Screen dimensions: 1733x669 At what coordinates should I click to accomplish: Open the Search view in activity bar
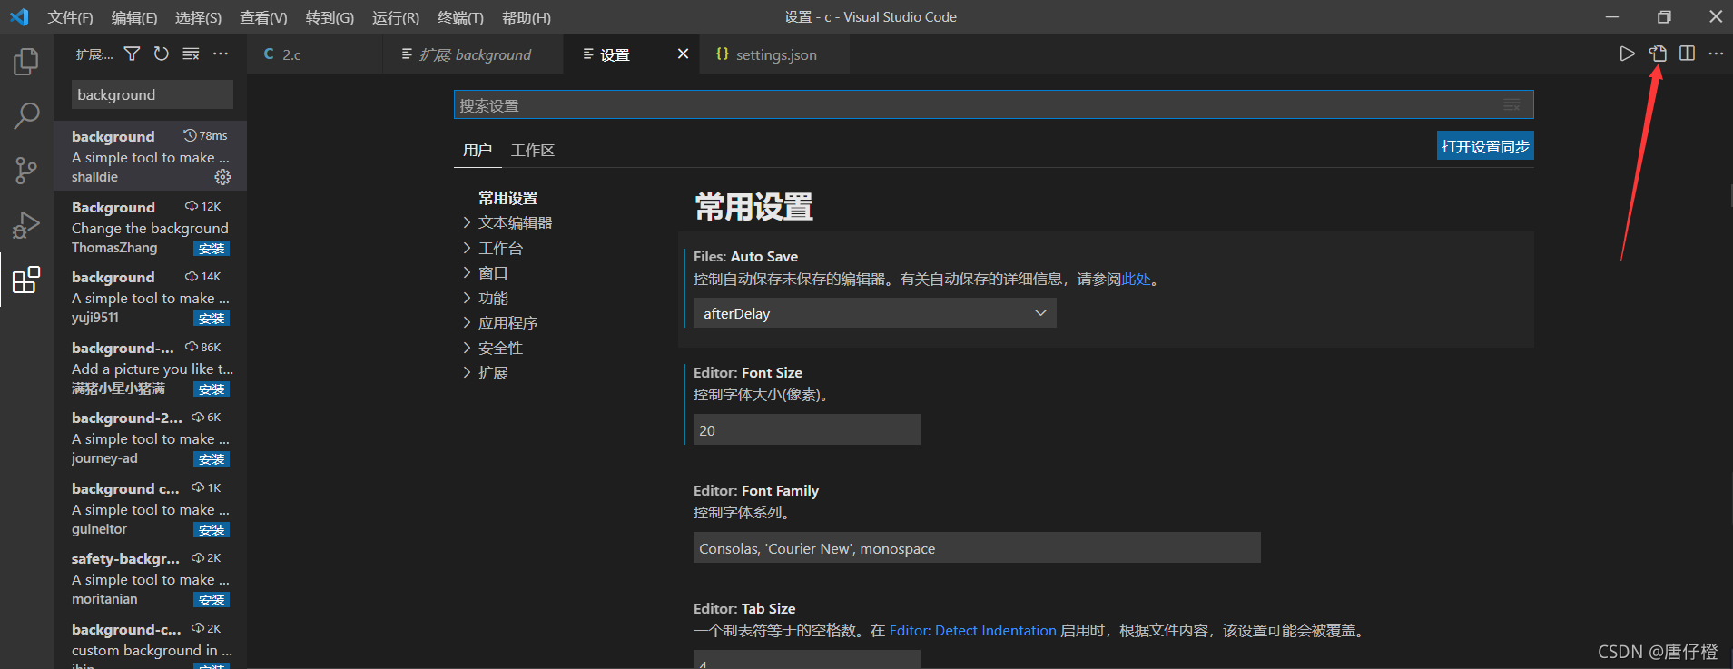click(x=26, y=115)
